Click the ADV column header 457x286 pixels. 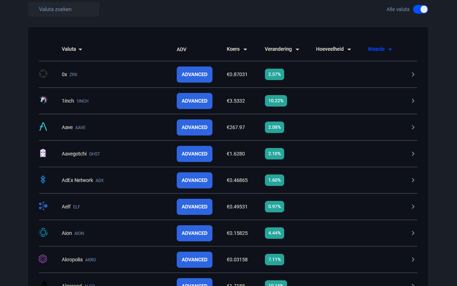coord(181,49)
